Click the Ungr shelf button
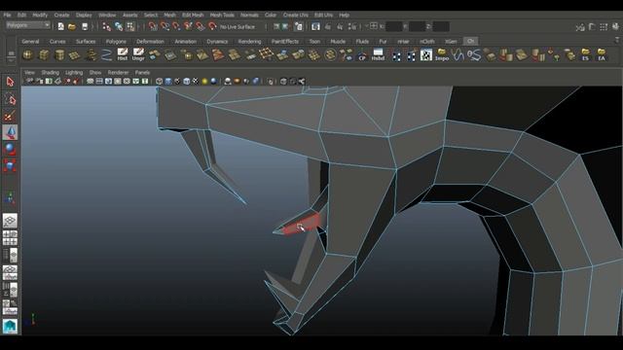623x350 pixels. click(x=138, y=54)
